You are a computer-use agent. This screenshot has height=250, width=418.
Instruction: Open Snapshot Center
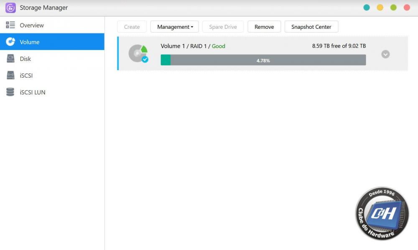coord(311,27)
